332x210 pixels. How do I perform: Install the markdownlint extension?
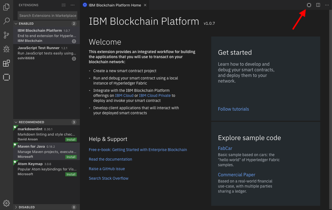pyautogui.click(x=71, y=140)
